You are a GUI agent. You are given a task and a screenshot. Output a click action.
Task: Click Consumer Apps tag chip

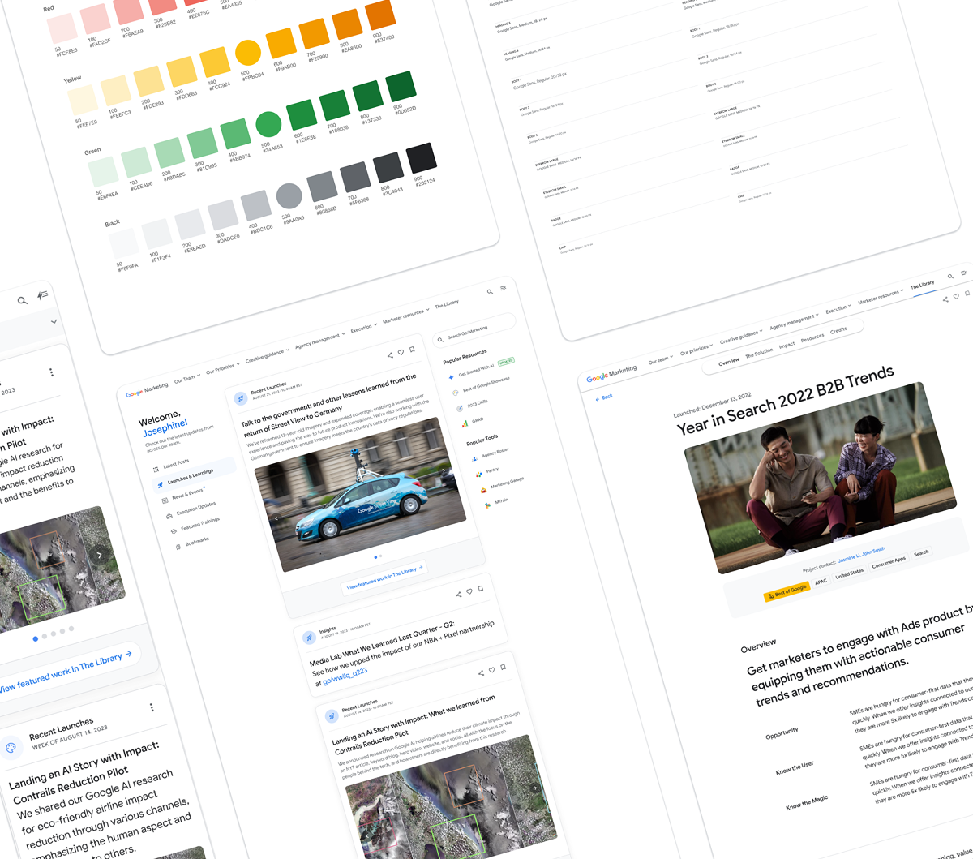point(889,561)
